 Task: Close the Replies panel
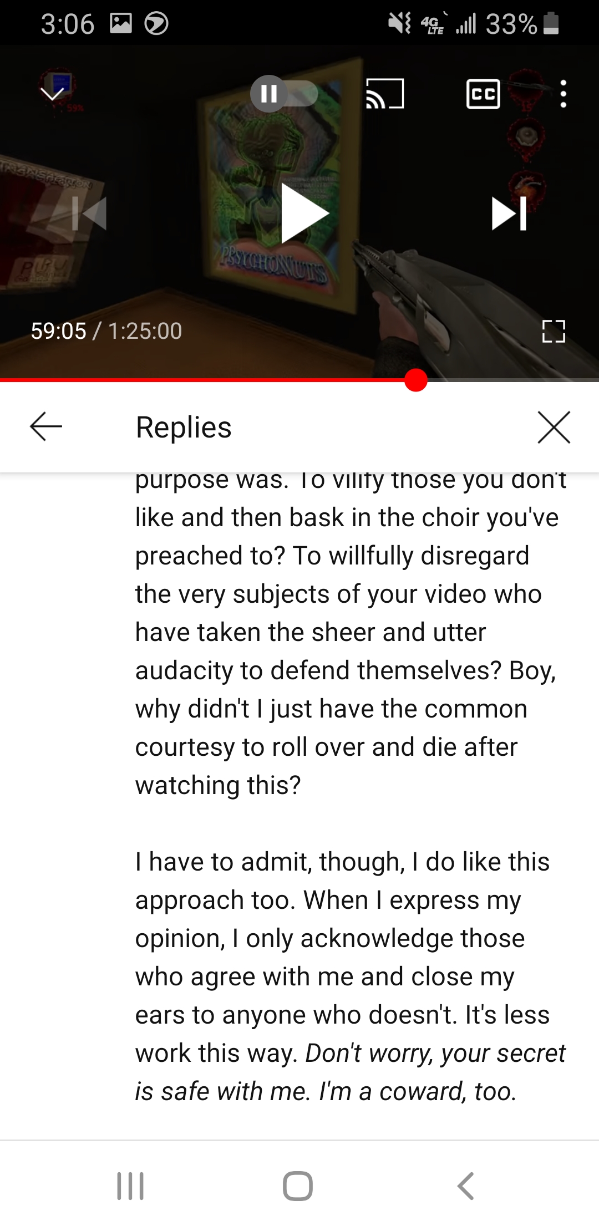click(x=554, y=427)
